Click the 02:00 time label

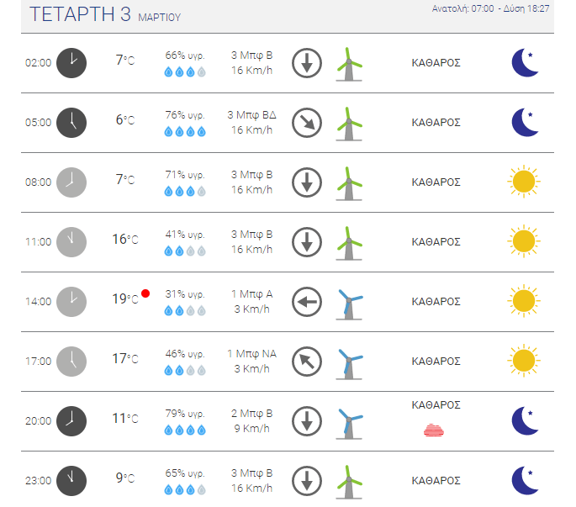point(38,63)
